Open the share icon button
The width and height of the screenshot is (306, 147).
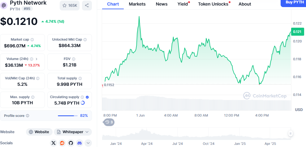[x=87, y=6]
